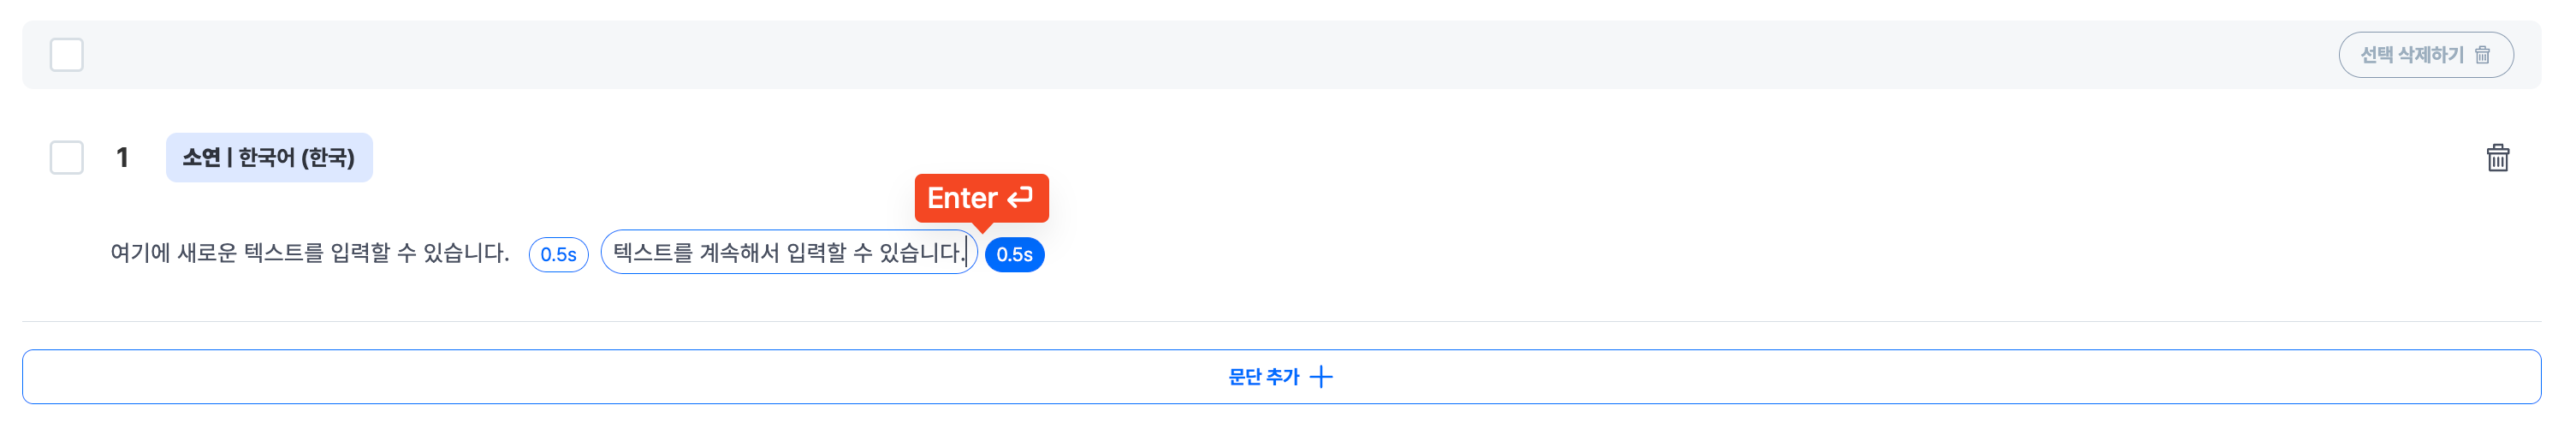Check the checkbox for paragraph 1

[x=67, y=158]
